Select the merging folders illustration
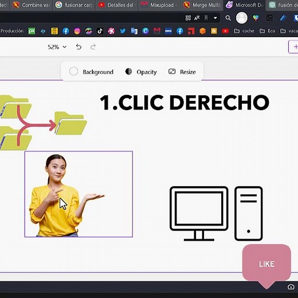The width and height of the screenshot is (298, 298). point(43,123)
